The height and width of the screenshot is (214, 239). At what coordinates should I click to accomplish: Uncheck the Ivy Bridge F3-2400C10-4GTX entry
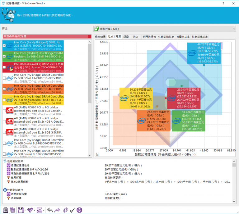pyautogui.click(x=4, y=89)
